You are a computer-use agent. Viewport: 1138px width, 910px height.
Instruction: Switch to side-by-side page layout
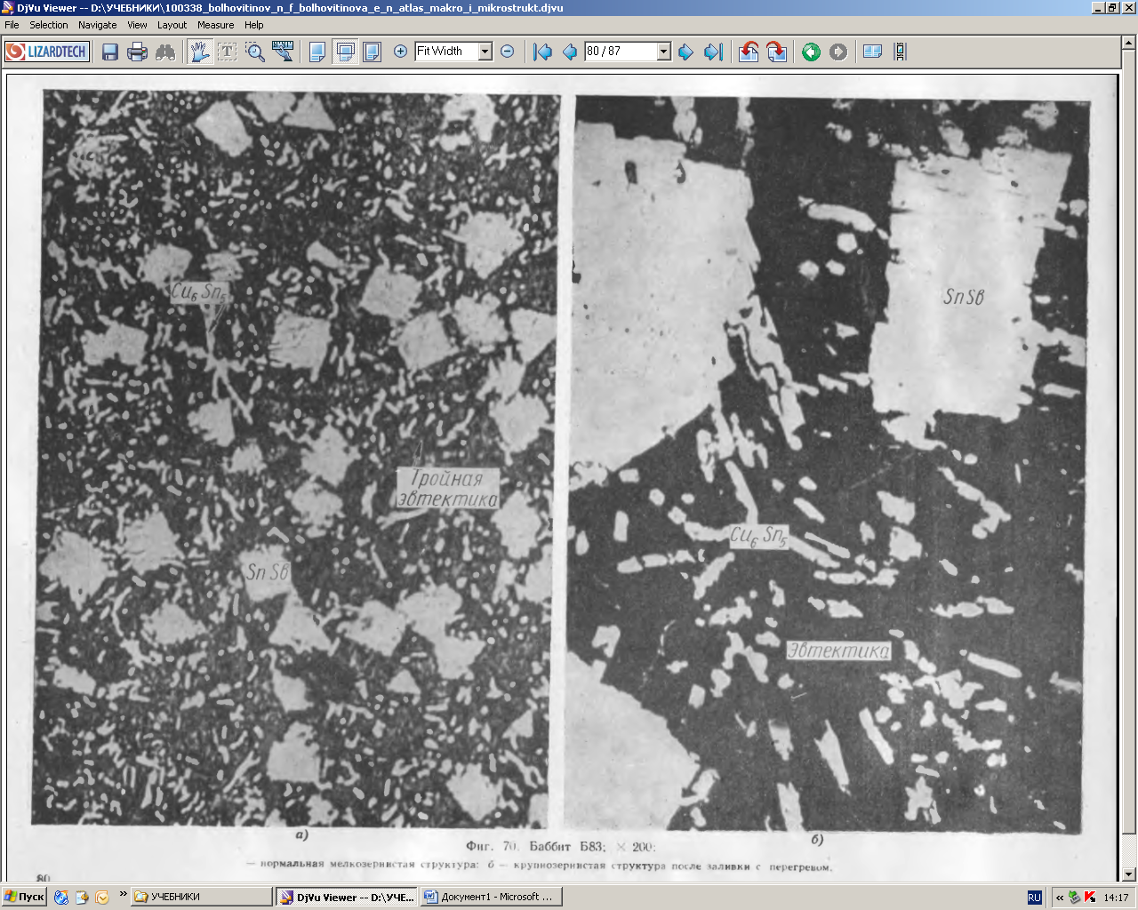[x=373, y=52]
